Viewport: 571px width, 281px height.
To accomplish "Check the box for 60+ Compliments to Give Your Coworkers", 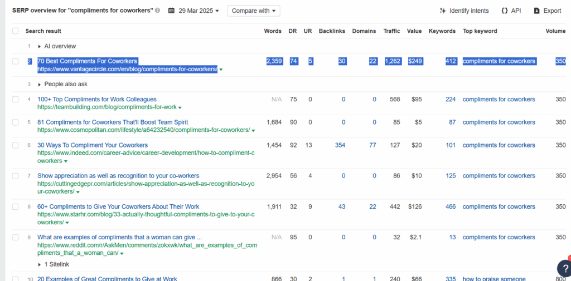I will pos(15,206).
